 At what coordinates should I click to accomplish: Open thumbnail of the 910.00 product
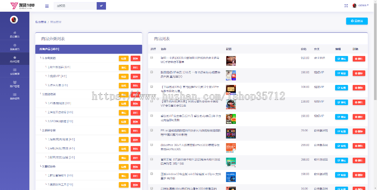tap(231, 61)
